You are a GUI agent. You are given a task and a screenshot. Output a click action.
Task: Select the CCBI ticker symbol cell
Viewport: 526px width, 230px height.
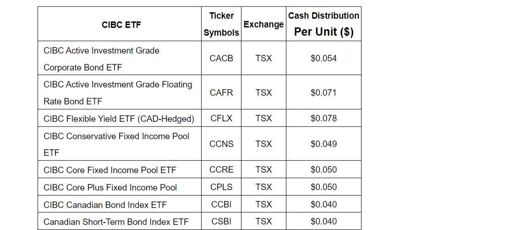(x=221, y=204)
